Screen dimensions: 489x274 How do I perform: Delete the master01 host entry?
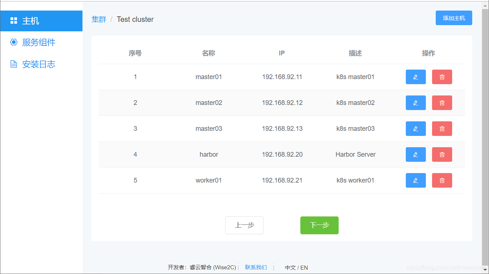coord(442,77)
